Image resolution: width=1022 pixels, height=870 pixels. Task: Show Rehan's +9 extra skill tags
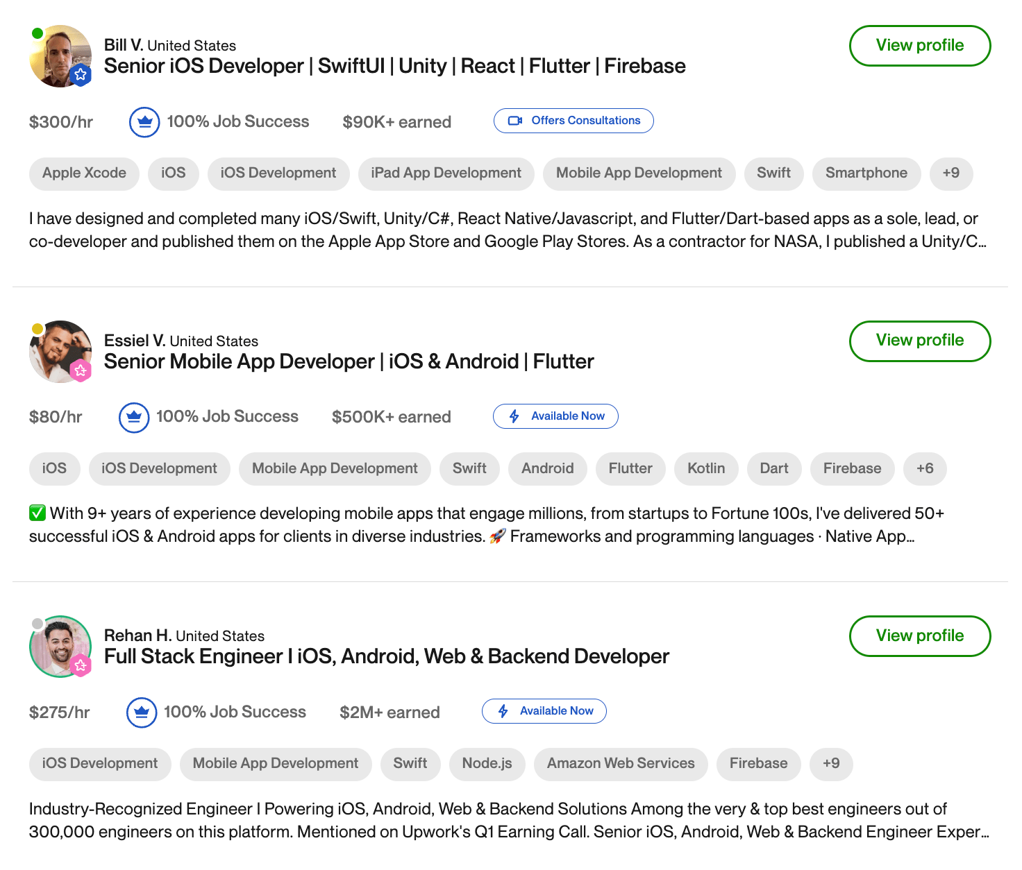tap(831, 764)
